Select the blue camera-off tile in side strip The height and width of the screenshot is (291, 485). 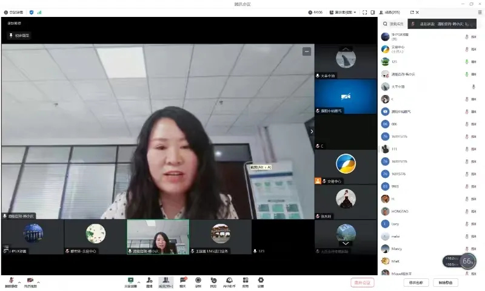(x=346, y=97)
